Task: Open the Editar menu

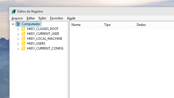Action: [x=31, y=18]
